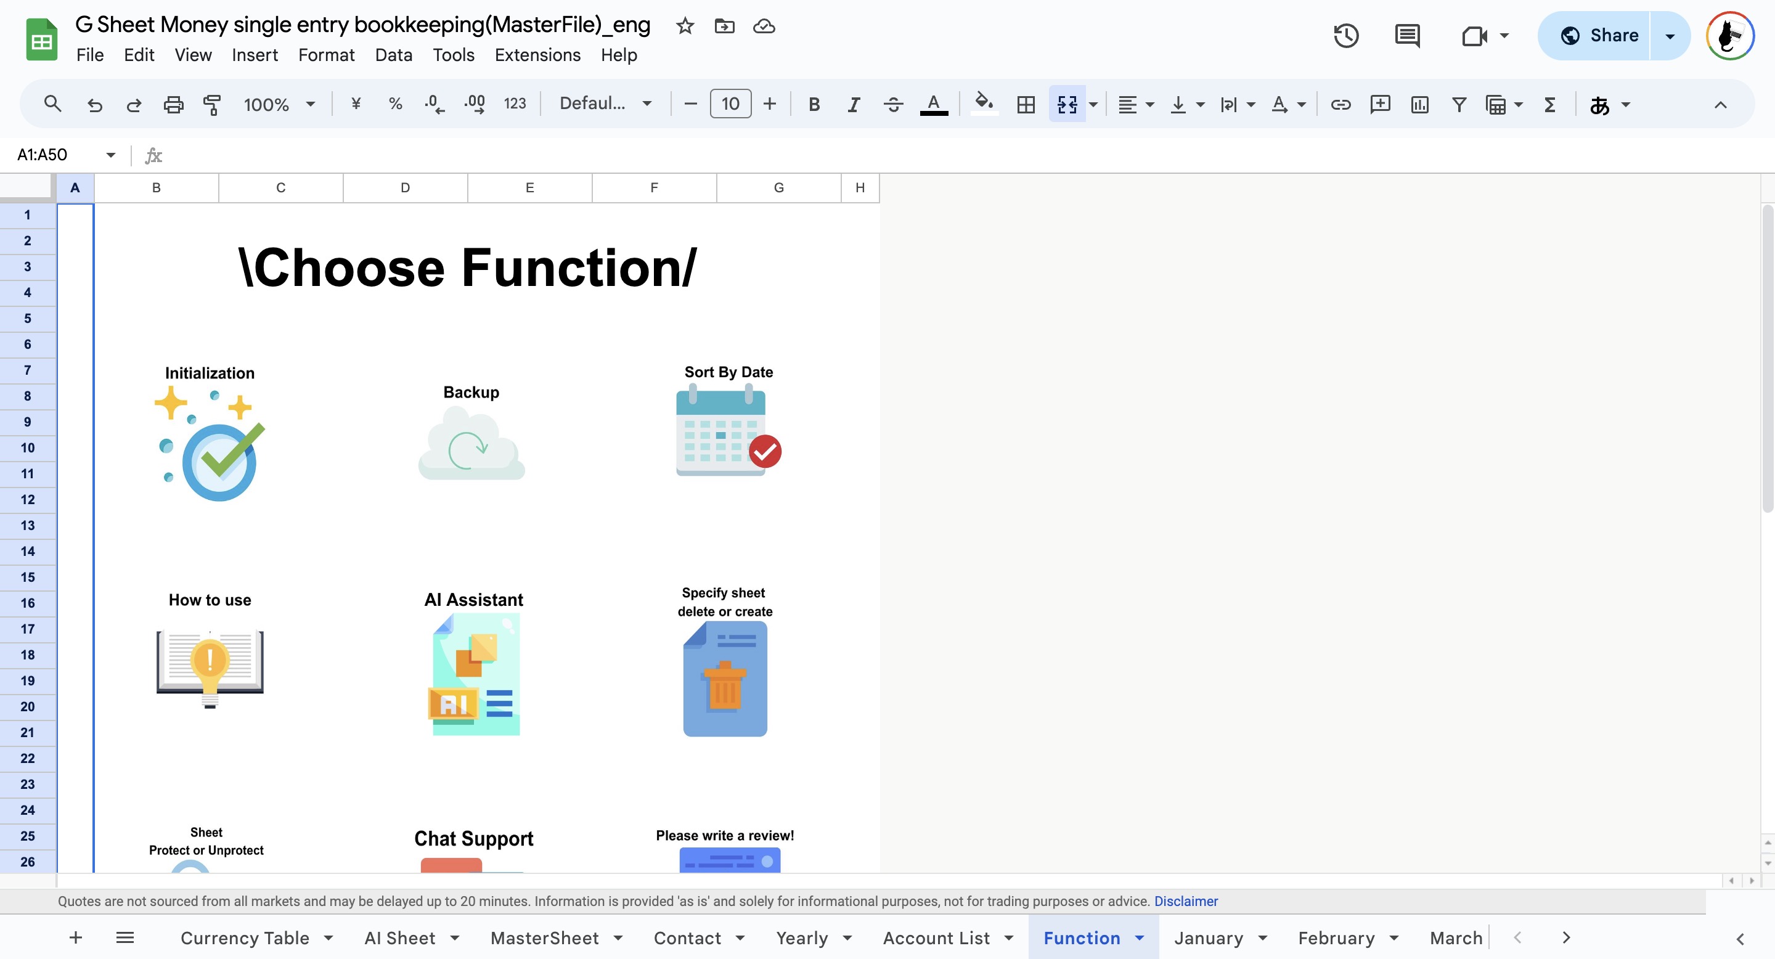Toggle italic formatting
Viewport: 1775px width, 959px height.
click(x=854, y=105)
